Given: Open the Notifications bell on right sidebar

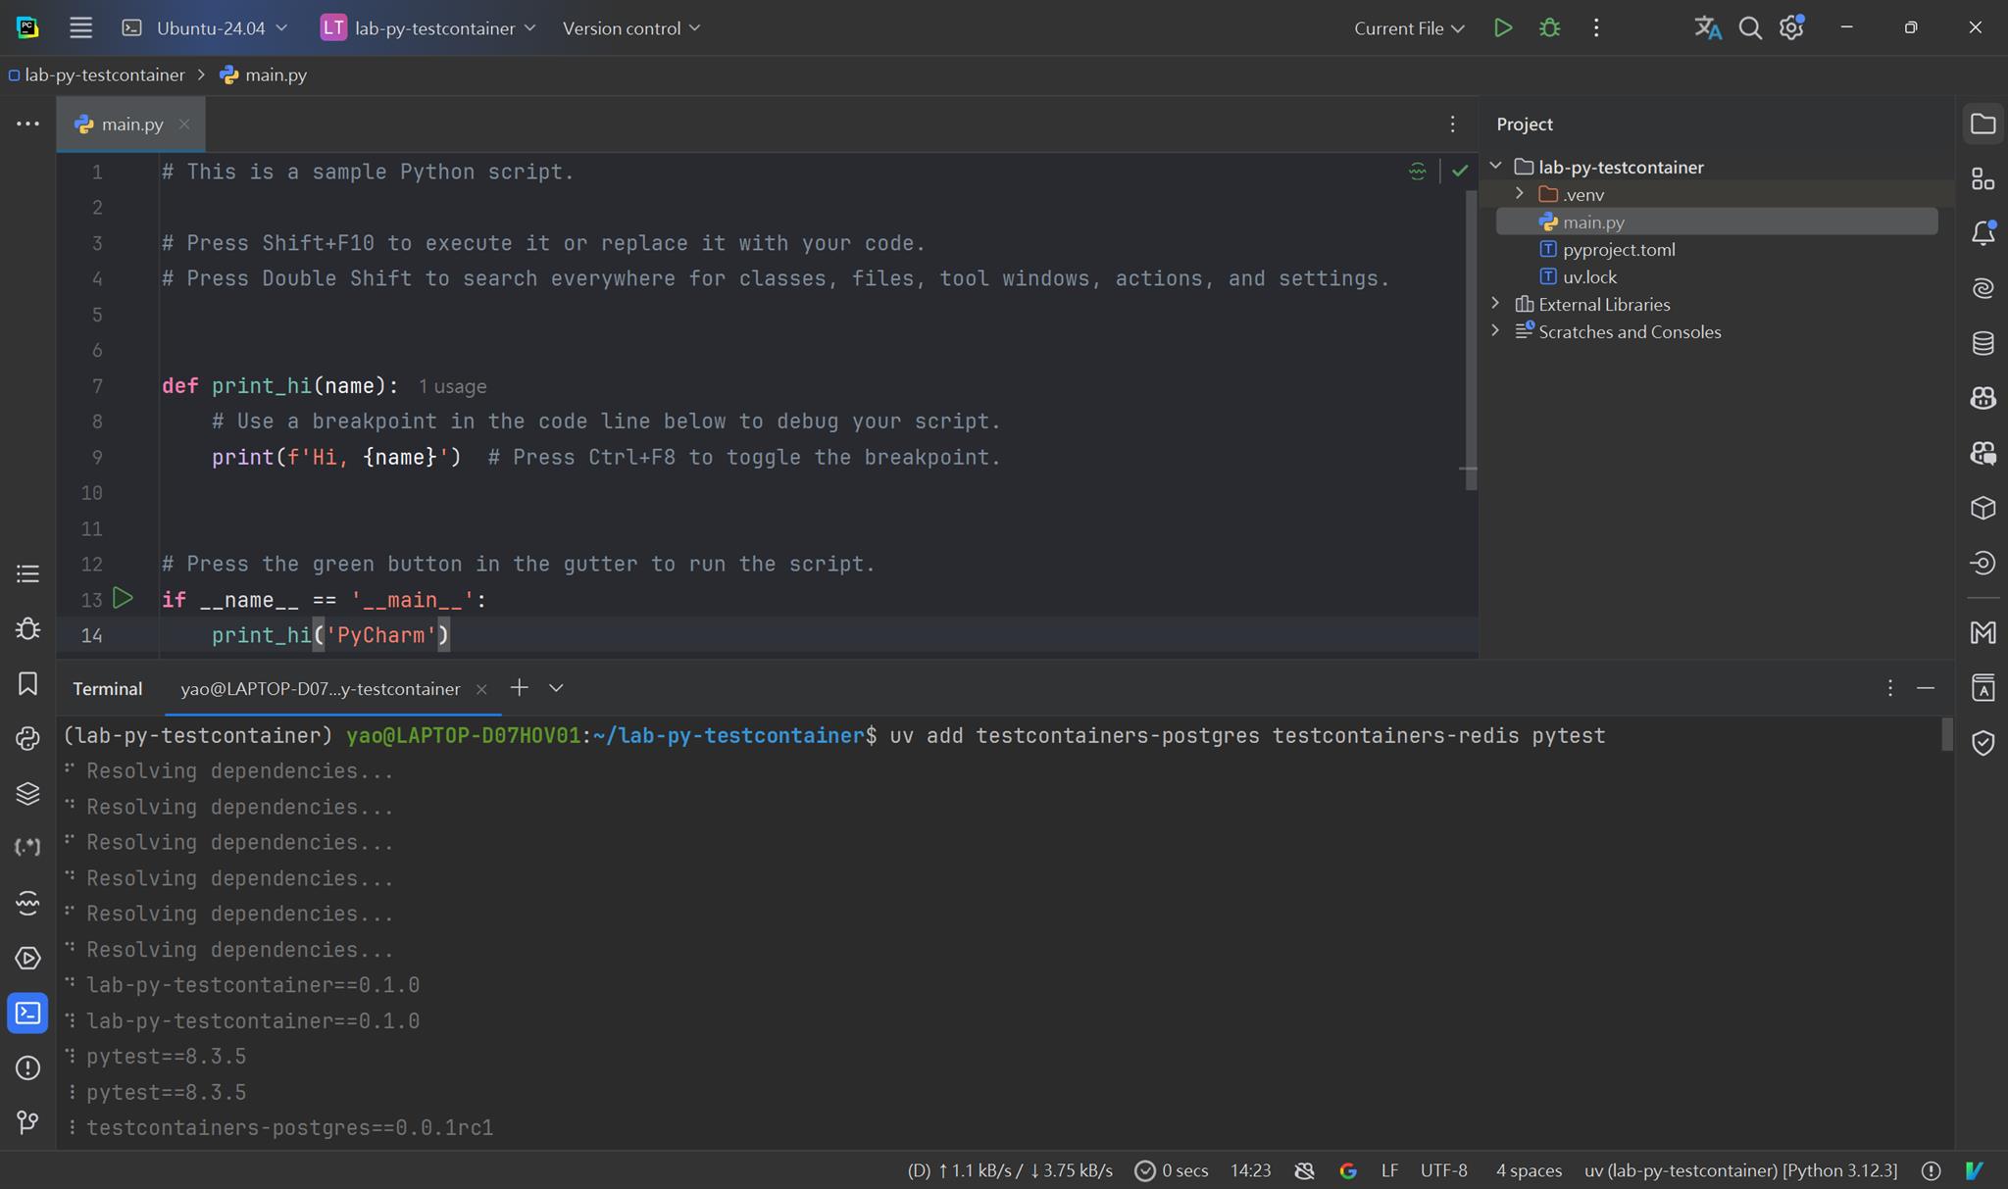Looking at the screenshot, I should click(1983, 233).
